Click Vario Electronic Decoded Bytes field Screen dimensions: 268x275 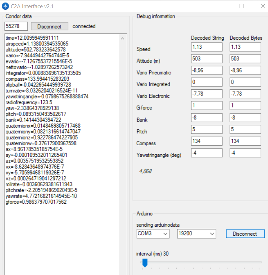point(245,94)
